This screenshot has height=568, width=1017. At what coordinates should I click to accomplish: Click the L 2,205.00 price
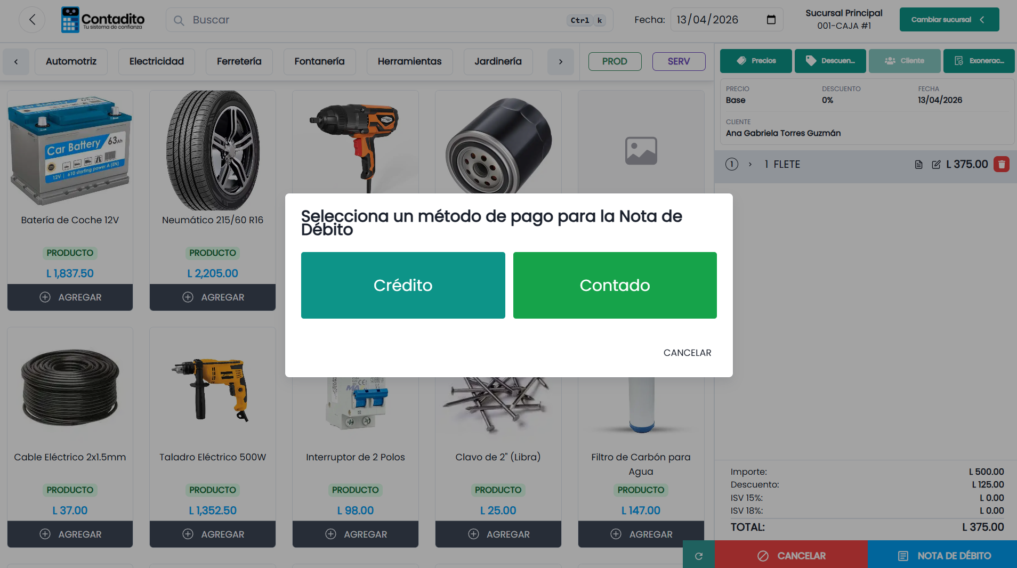213,273
